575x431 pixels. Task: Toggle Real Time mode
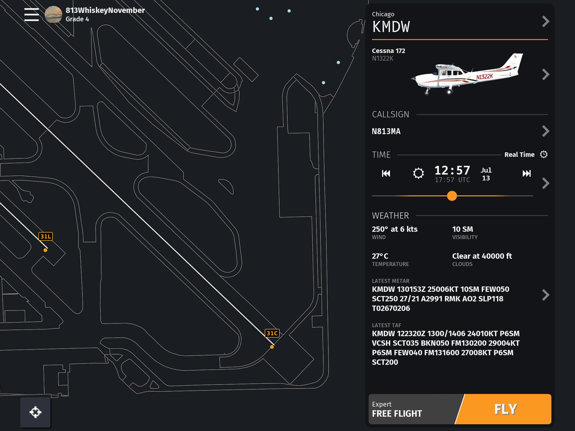point(519,155)
